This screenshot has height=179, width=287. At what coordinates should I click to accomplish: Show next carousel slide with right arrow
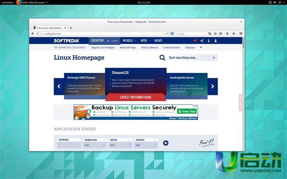(x=212, y=86)
